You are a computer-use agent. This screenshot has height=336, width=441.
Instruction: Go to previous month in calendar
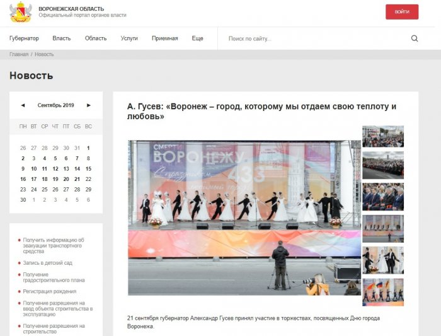click(23, 105)
